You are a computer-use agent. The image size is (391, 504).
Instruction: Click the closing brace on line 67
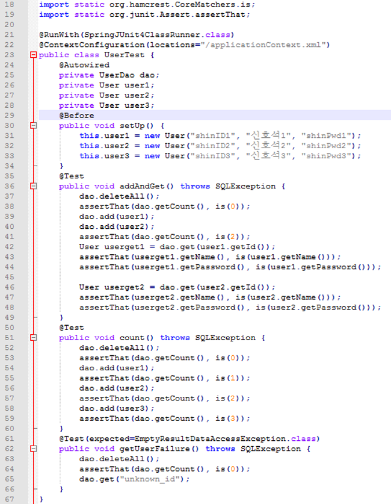click(x=41, y=499)
